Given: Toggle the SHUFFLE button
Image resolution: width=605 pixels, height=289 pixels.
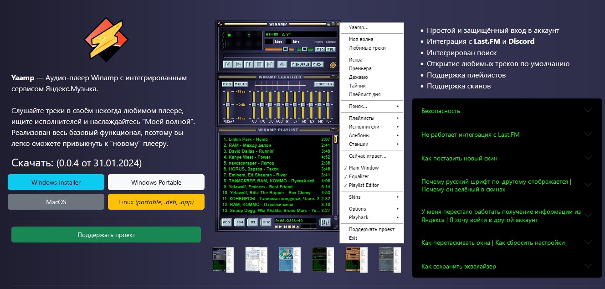Looking at the screenshot, I should click(300, 64).
